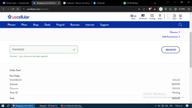Toggle the browser sidebar panel icon
Viewport: 192px width, 108px height.
[175, 9]
